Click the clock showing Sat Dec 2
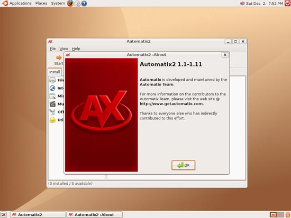291x218 pixels. 265,3
